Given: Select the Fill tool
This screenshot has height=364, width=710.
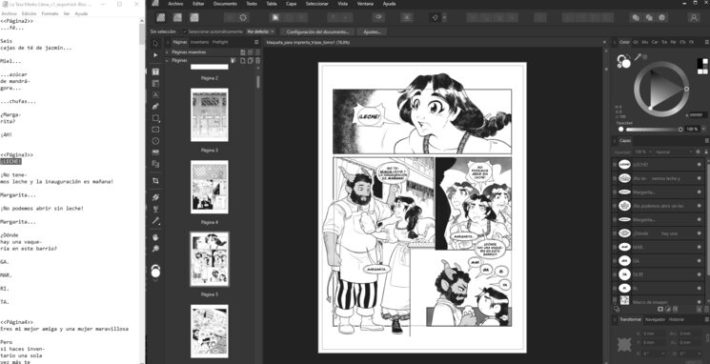Looking at the screenshot, I should [x=155, y=197].
